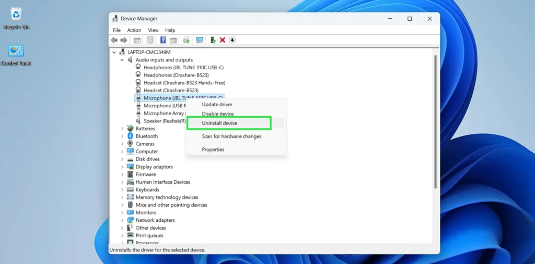Click the Display adaptors category icon
This screenshot has height=264, width=535.
tap(130, 167)
